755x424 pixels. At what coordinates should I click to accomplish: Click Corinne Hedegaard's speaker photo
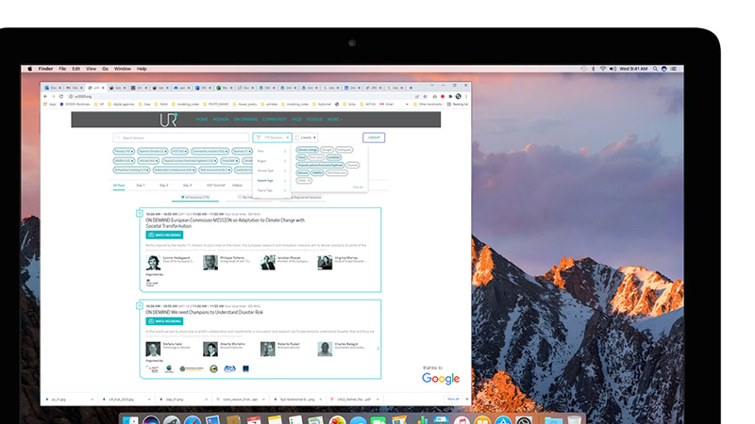click(x=153, y=263)
